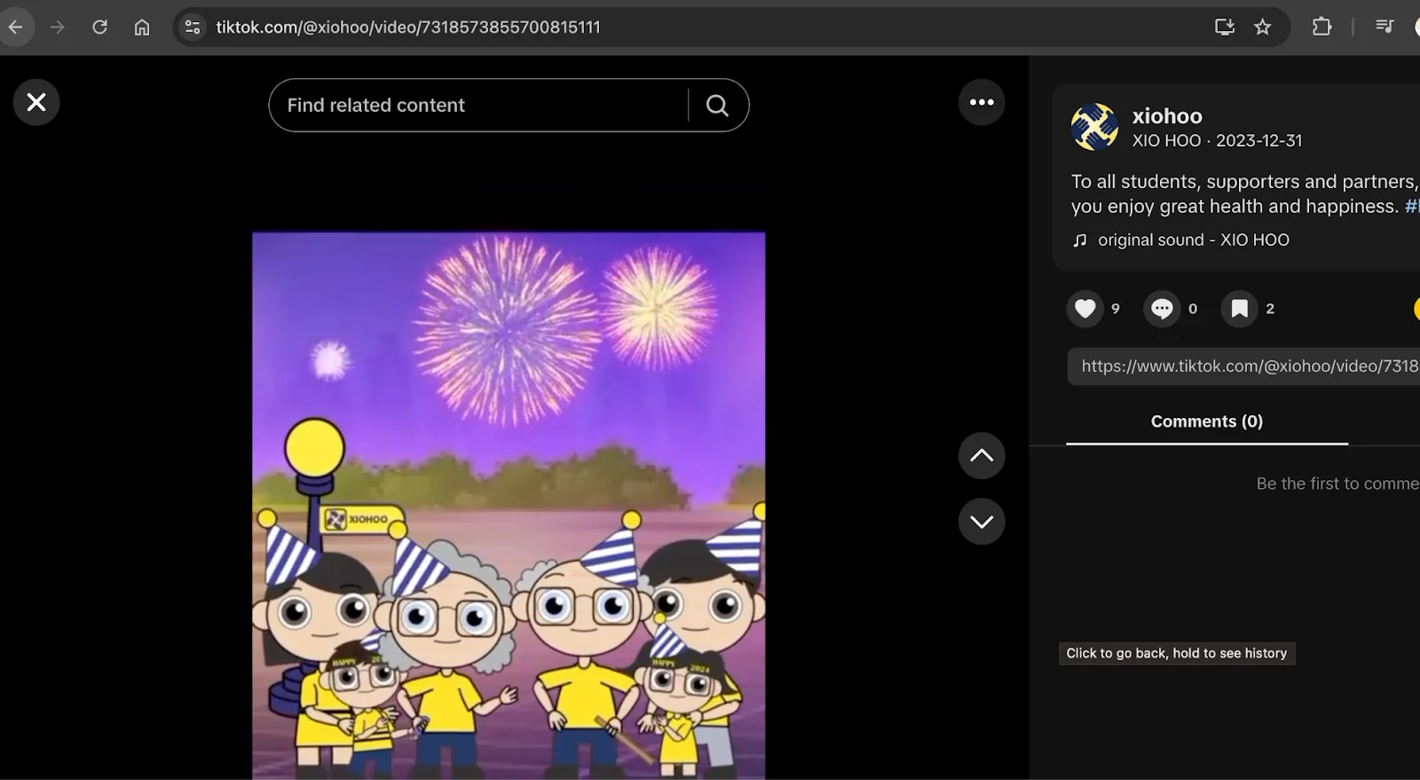This screenshot has height=780, width=1420.
Task: Go to the browser home page
Action: [142, 28]
